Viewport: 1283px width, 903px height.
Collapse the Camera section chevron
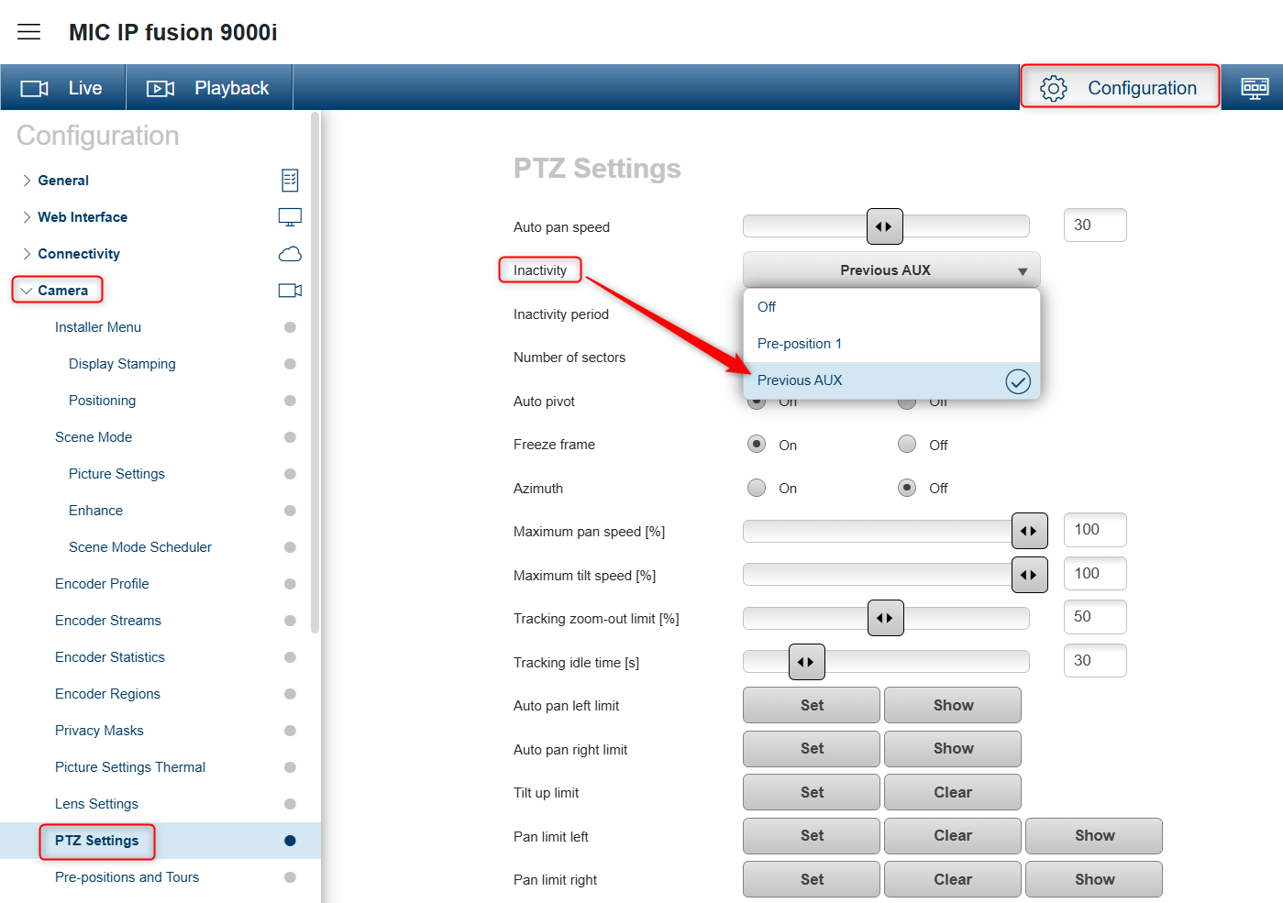click(x=26, y=291)
